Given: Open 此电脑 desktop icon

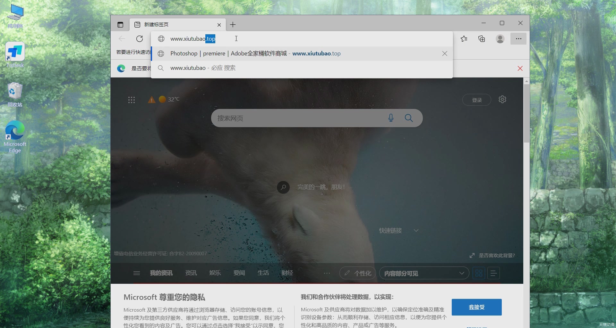Looking at the screenshot, I should (x=15, y=16).
